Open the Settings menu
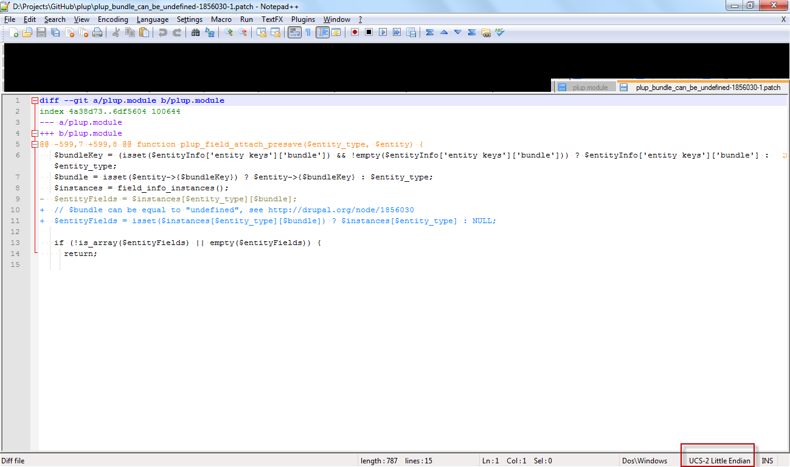 point(190,19)
